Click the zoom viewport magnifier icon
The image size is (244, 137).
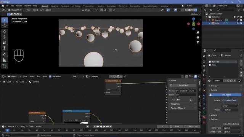(198, 32)
